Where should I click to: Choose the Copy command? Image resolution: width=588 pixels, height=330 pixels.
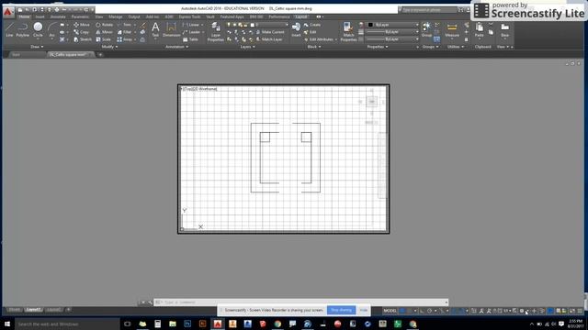[x=82, y=32]
